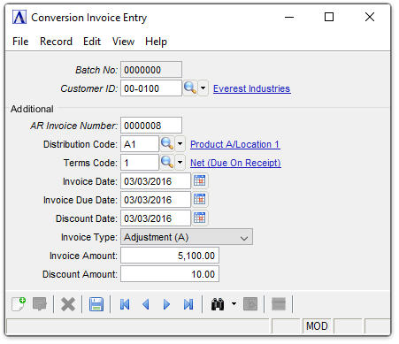Viewport: 399px width, 344px height.
Task: Go to the previous record arrow
Action: (146, 304)
